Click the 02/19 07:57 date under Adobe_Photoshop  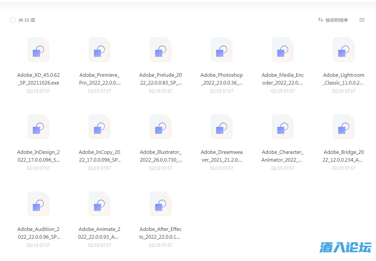click(x=222, y=91)
